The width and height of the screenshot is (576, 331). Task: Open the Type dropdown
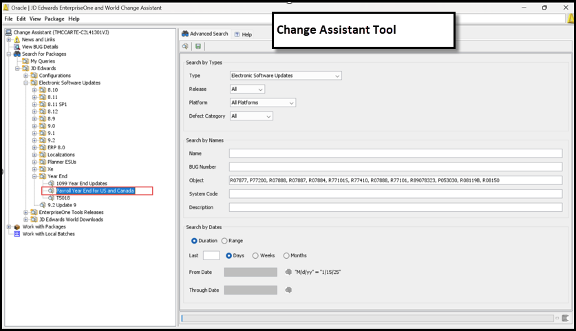coord(286,76)
